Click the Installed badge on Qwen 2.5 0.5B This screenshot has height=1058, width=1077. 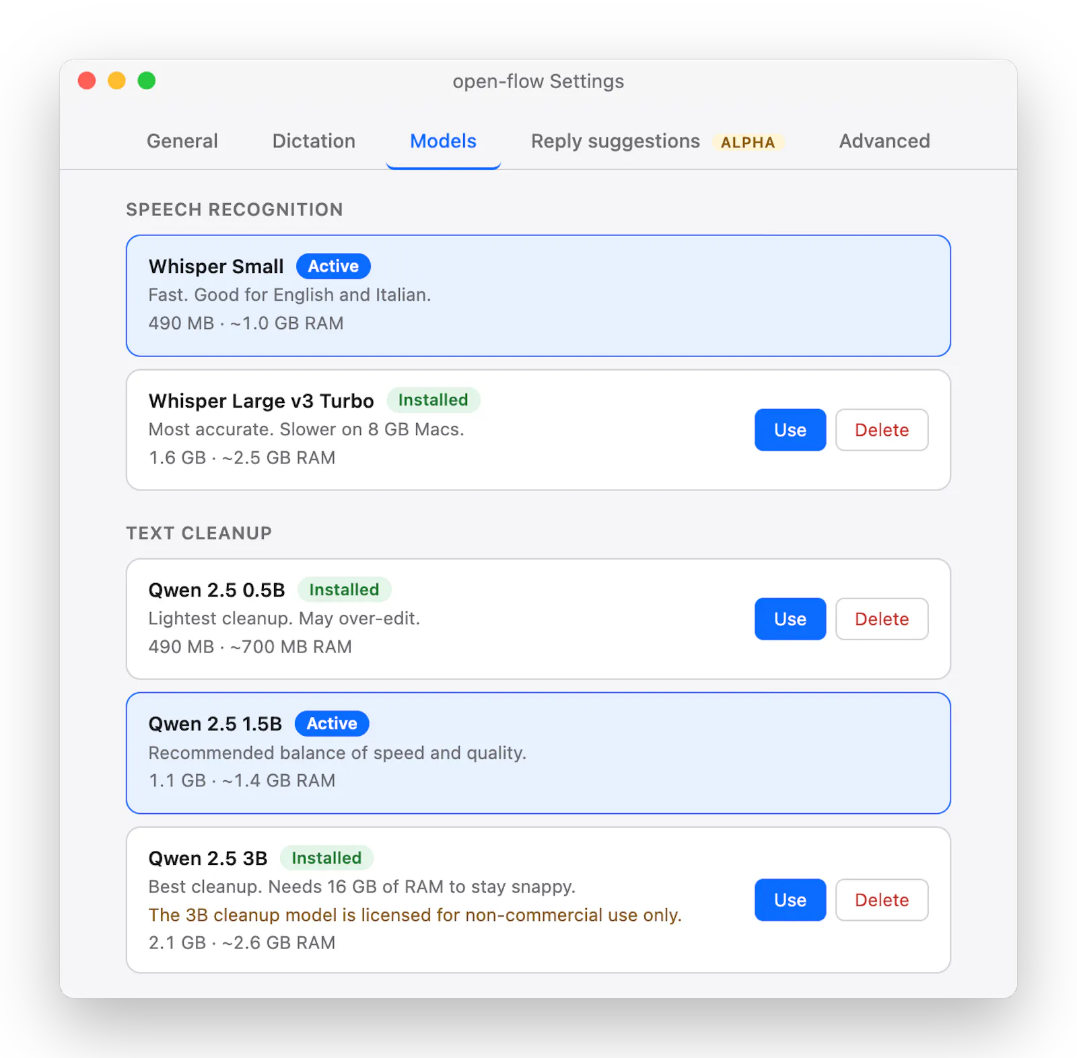(344, 590)
